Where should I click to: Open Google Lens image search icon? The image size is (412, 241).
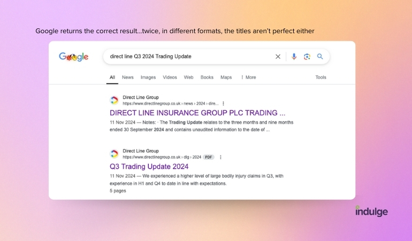pos(307,57)
